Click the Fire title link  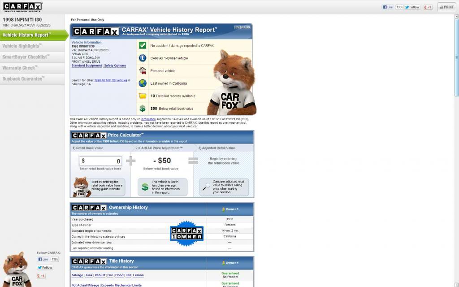coord(110,275)
